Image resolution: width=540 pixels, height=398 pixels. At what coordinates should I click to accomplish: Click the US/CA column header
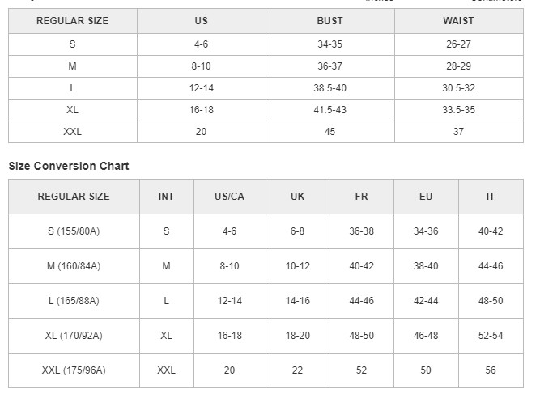(229, 197)
